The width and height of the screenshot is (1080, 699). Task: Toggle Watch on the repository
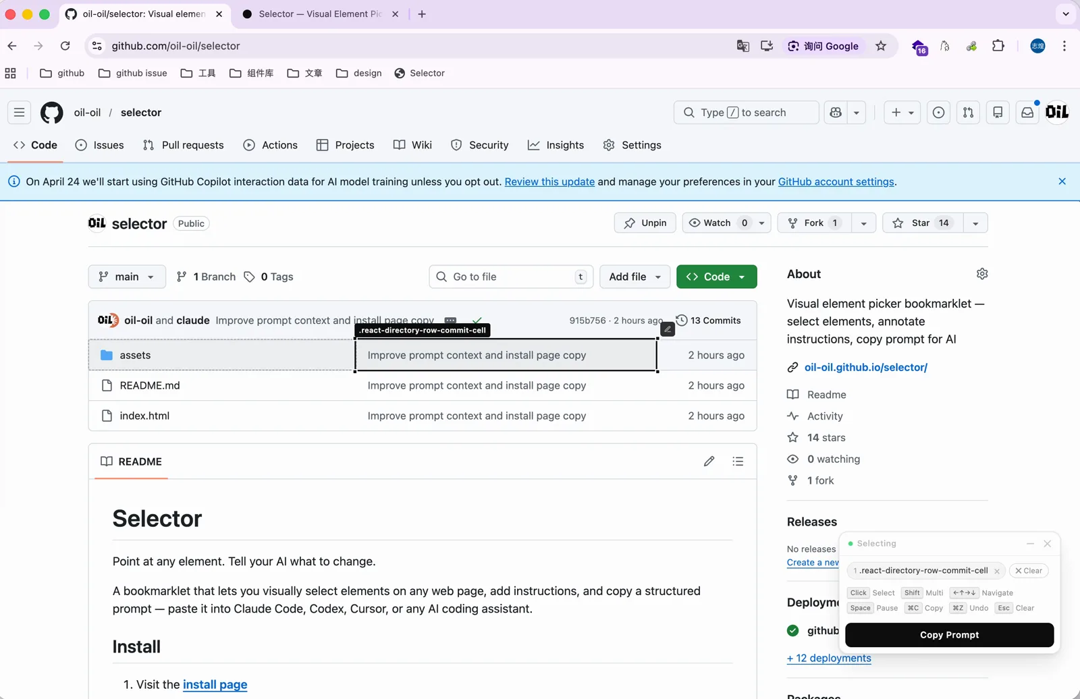pos(717,223)
